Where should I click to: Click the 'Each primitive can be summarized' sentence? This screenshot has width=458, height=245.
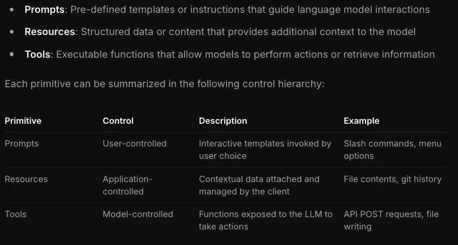click(x=164, y=84)
